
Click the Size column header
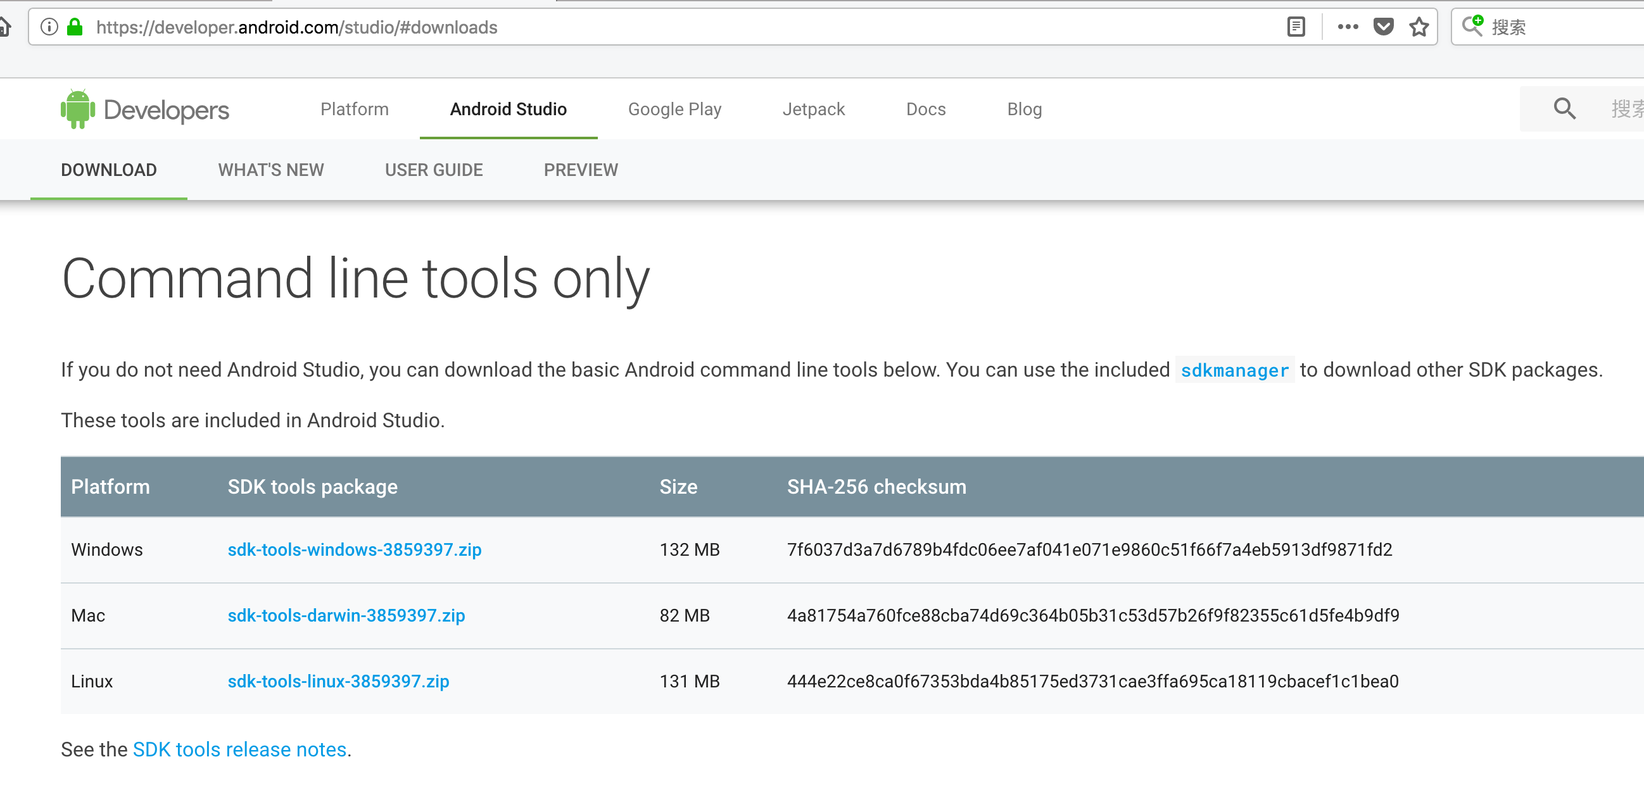(678, 487)
